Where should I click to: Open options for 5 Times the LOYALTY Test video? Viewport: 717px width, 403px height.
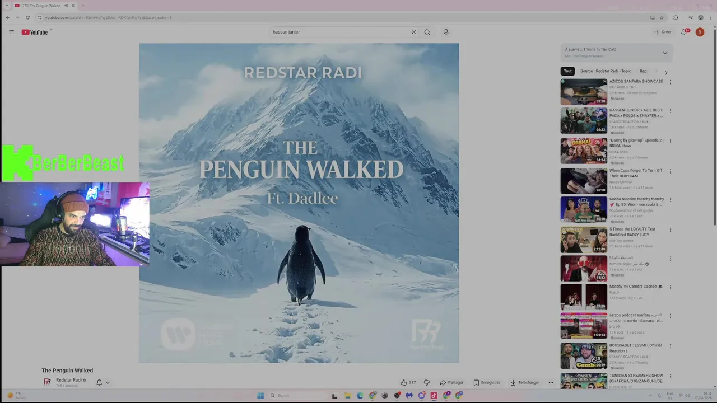(670, 229)
